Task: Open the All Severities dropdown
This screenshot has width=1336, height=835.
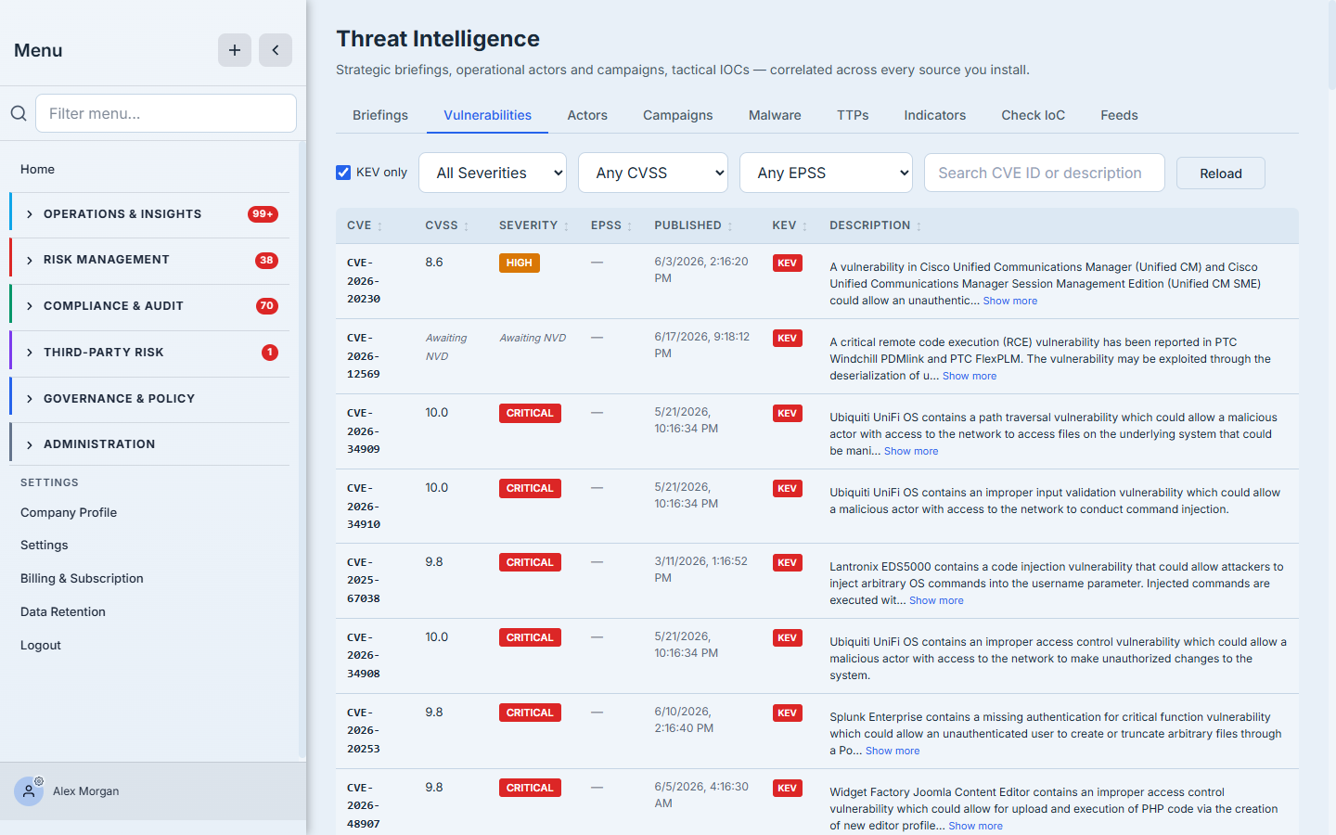Action: click(493, 173)
